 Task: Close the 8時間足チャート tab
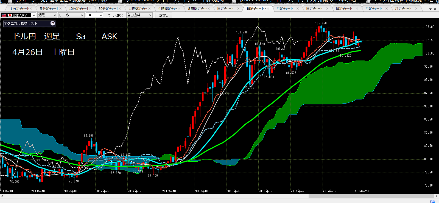click(209, 9)
